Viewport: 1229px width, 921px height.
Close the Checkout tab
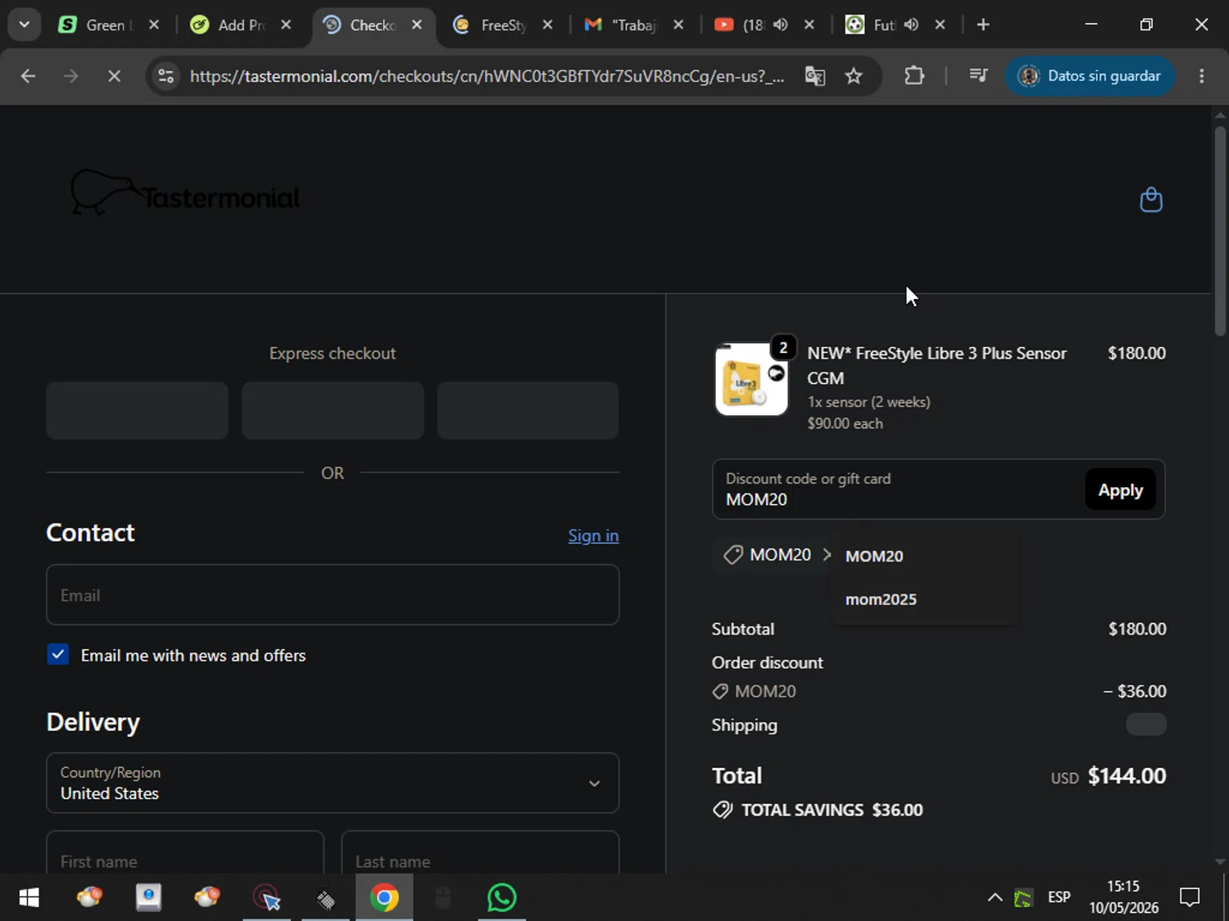click(417, 25)
